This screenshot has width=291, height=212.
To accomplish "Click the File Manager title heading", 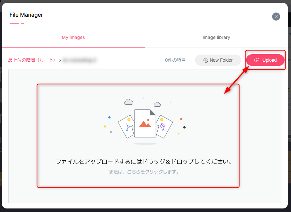I will pyautogui.click(x=26, y=15).
